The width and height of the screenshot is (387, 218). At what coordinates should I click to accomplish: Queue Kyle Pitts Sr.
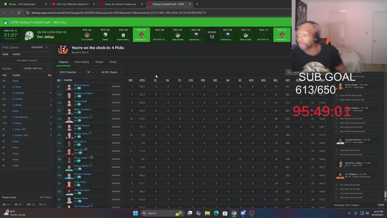pos(116,143)
